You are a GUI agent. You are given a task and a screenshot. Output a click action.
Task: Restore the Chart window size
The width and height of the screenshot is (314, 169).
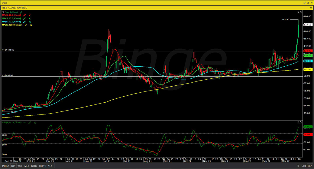tap(308, 3)
